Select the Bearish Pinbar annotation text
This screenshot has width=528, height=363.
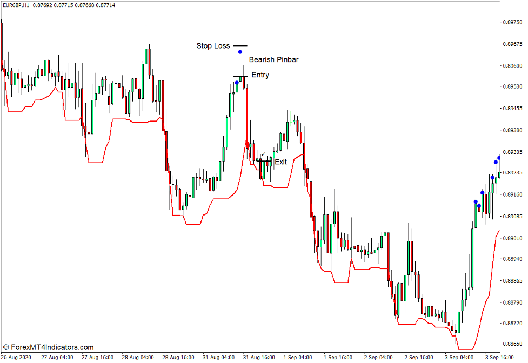(x=274, y=59)
